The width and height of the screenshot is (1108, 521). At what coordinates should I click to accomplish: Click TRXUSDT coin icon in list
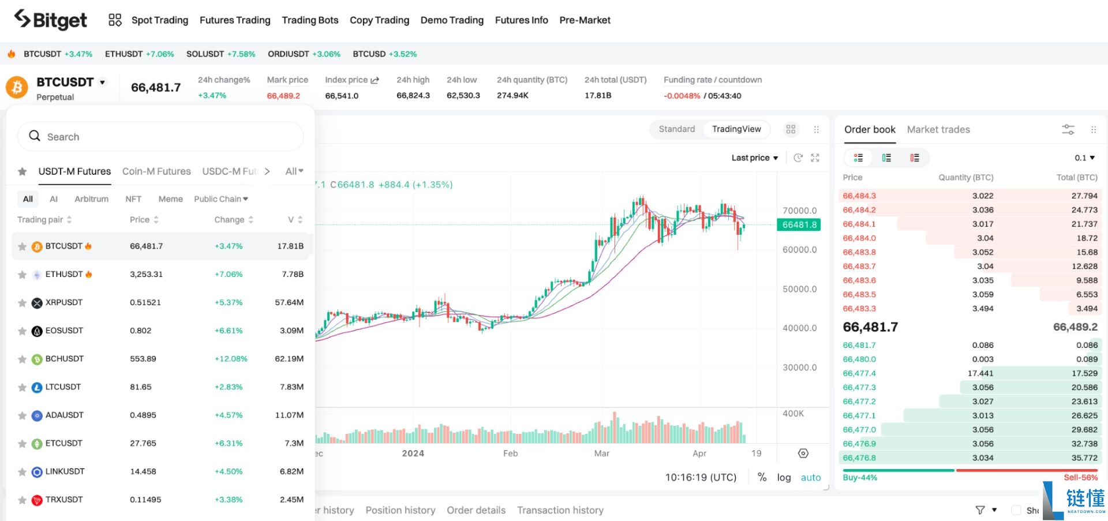[x=37, y=500]
